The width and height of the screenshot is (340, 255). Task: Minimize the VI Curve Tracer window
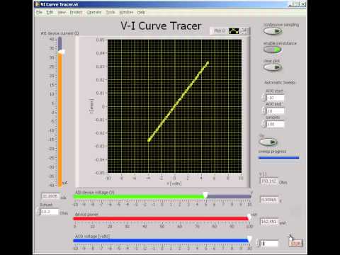(x=291, y=4)
